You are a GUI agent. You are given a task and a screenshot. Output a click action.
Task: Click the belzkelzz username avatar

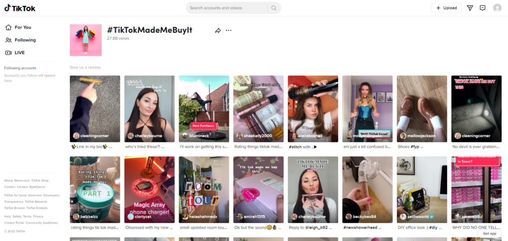(x=76, y=217)
